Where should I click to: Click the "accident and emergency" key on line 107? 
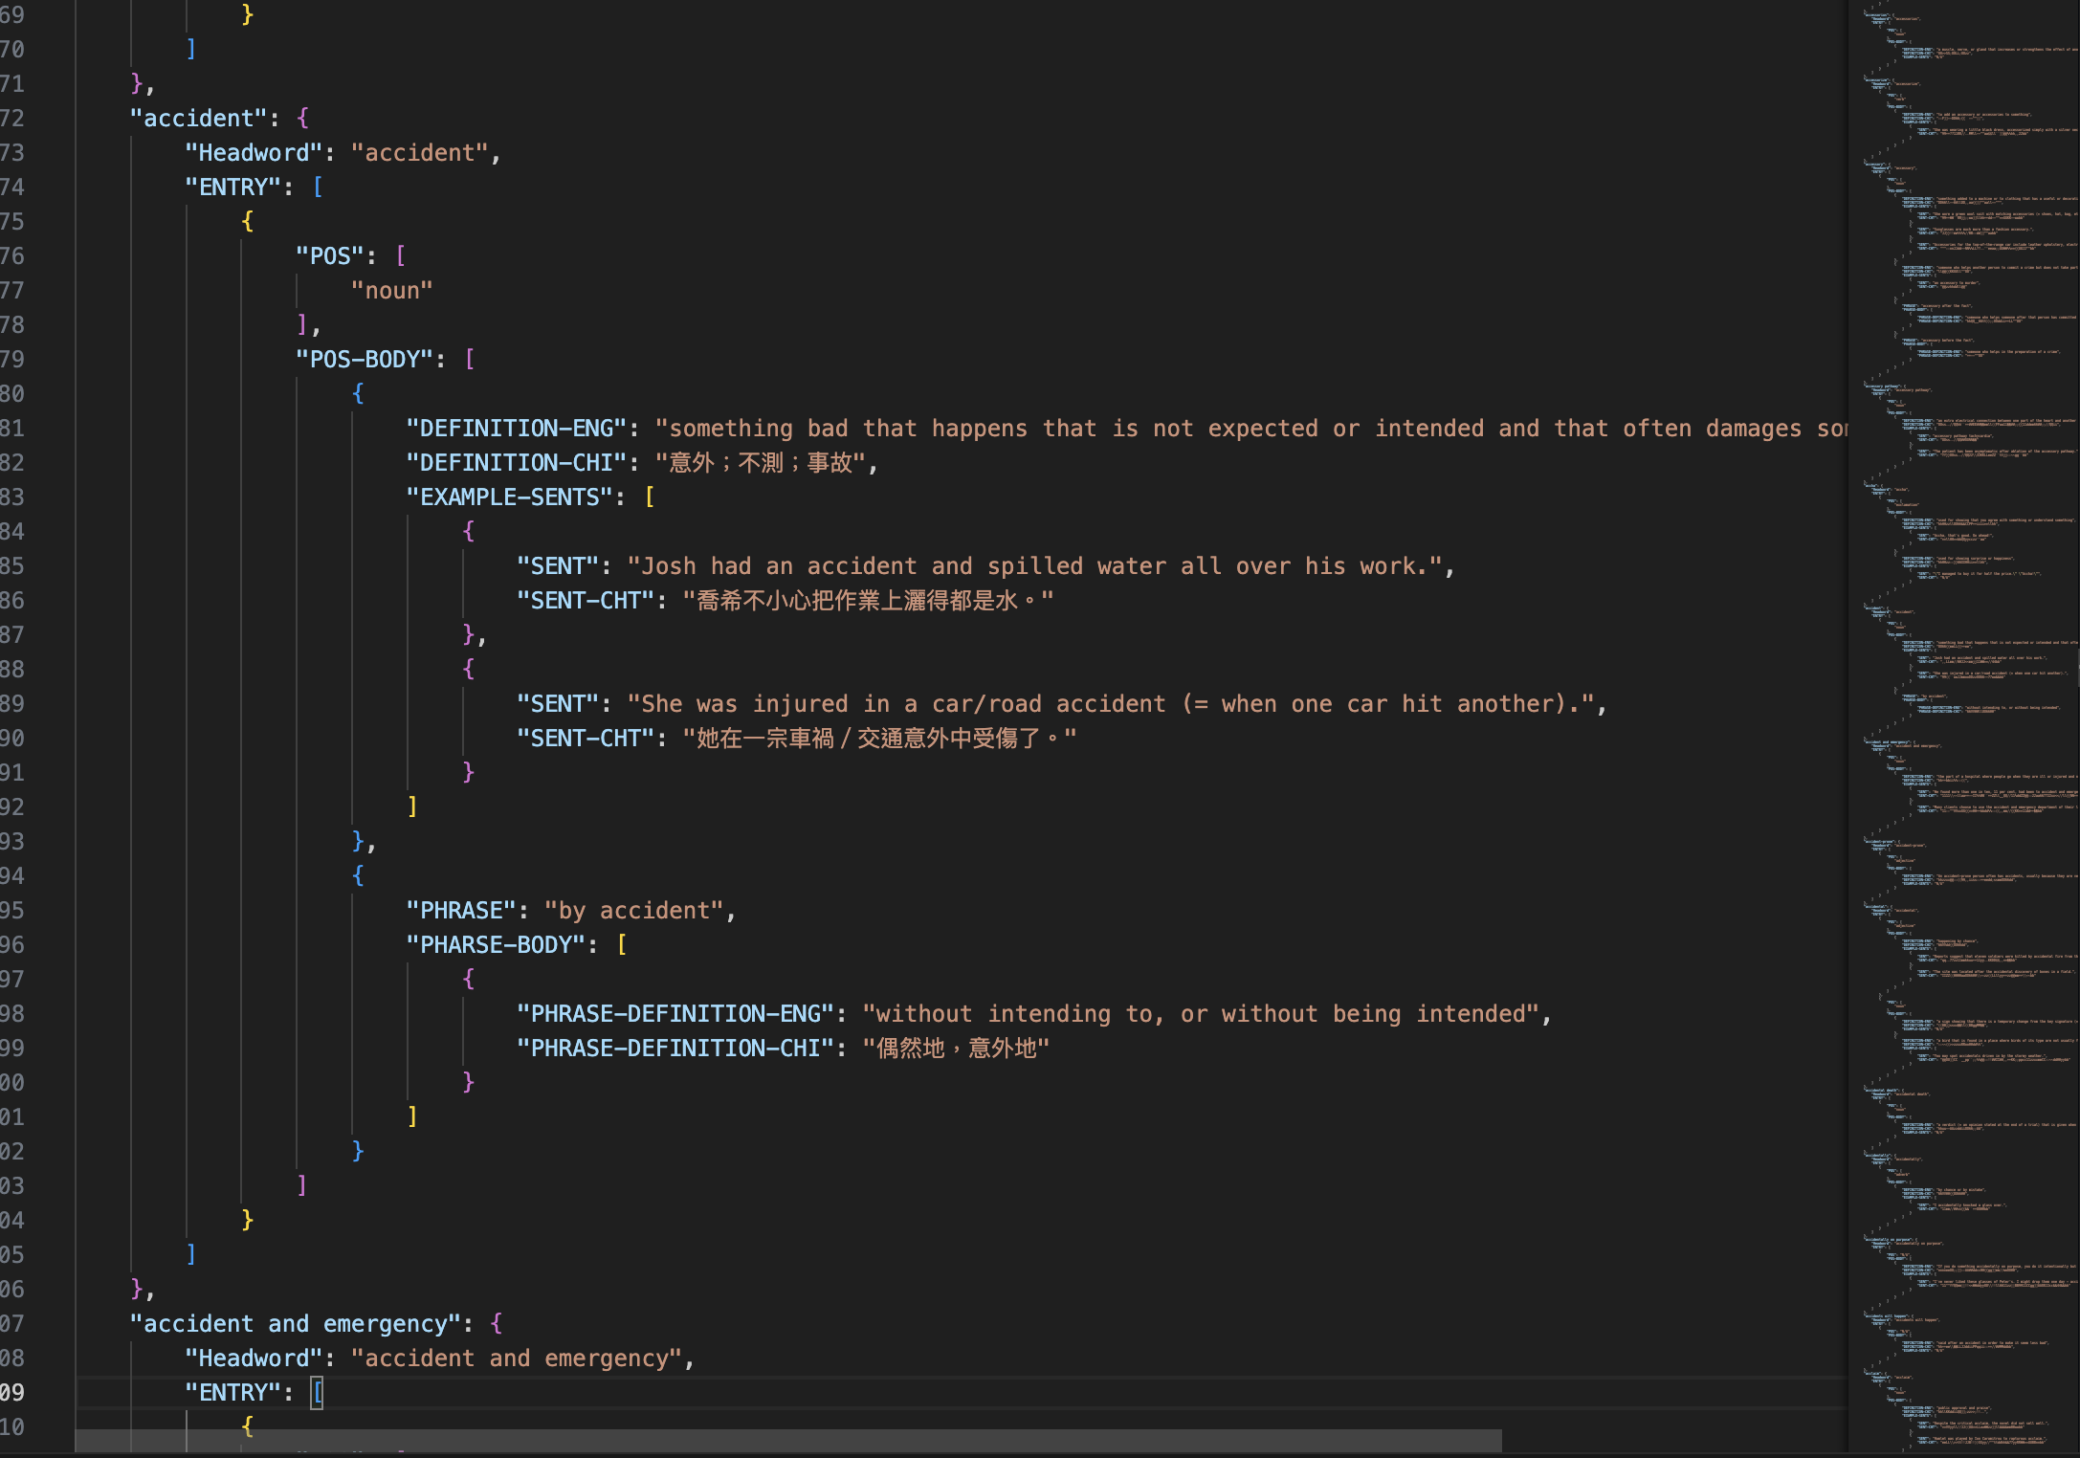[x=296, y=1324]
